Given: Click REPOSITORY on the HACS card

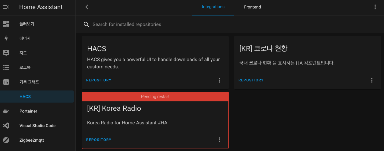Looking at the screenshot, I should point(99,80).
